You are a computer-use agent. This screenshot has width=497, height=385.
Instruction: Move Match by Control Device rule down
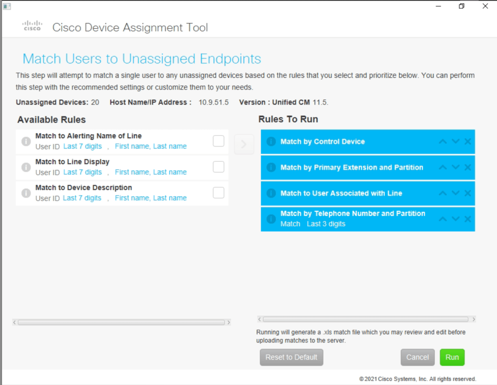click(455, 142)
